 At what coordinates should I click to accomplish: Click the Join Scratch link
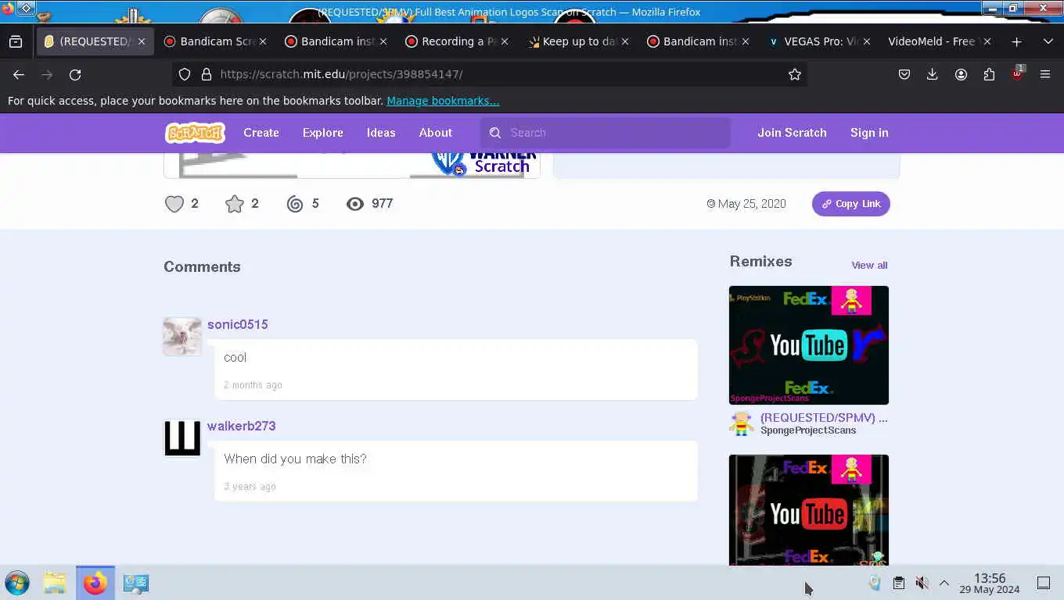[792, 133]
